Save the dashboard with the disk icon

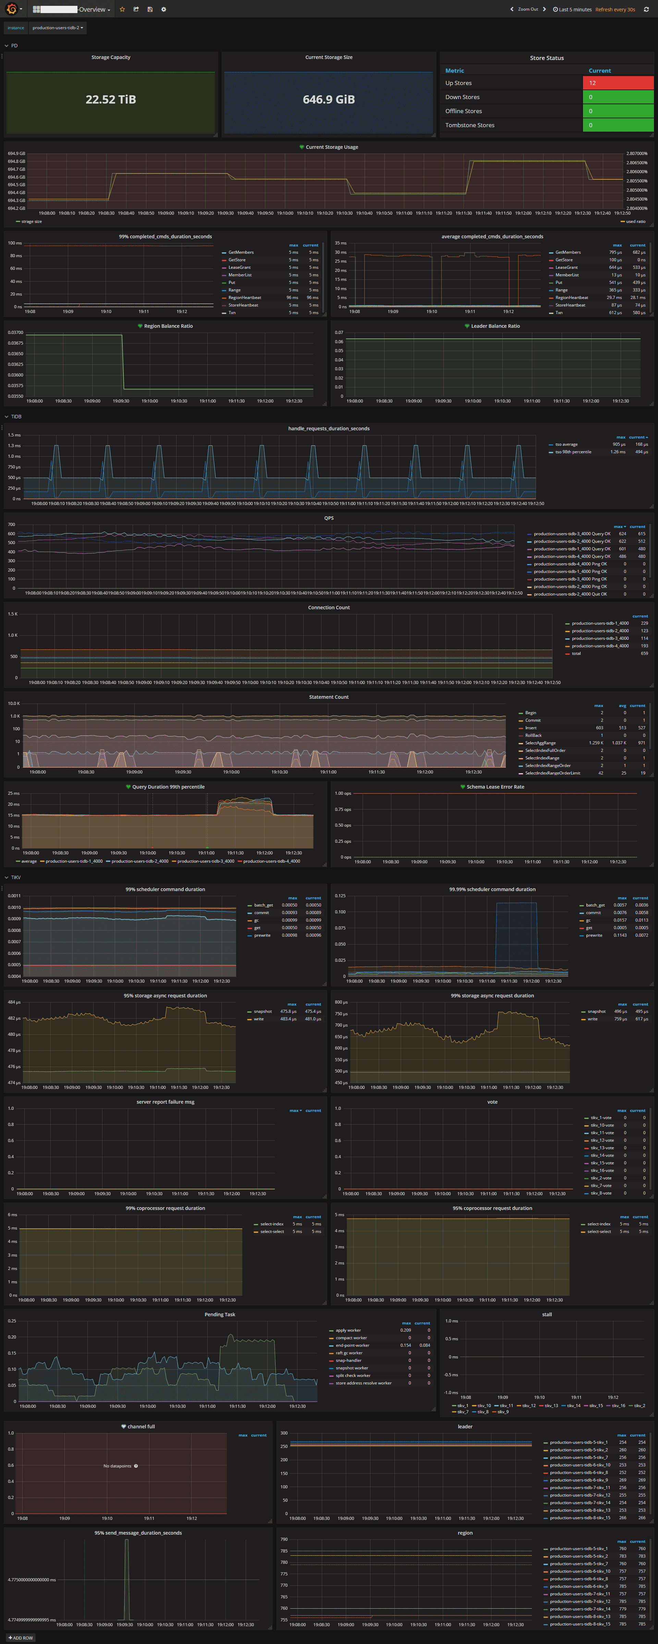tap(150, 10)
